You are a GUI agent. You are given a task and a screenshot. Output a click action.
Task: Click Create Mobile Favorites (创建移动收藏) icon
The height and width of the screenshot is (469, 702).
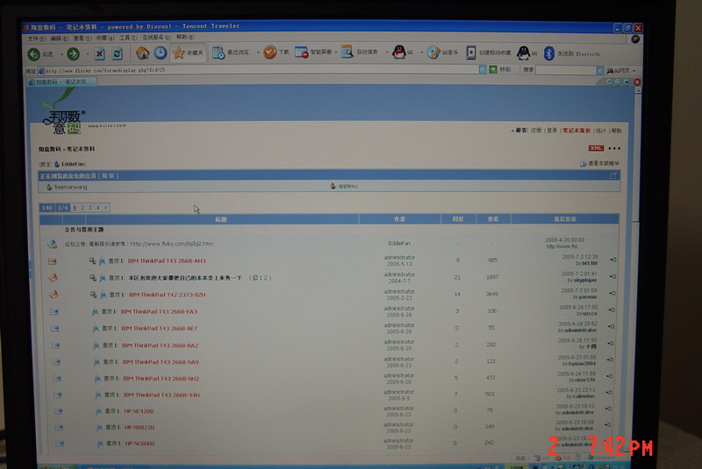(x=471, y=53)
